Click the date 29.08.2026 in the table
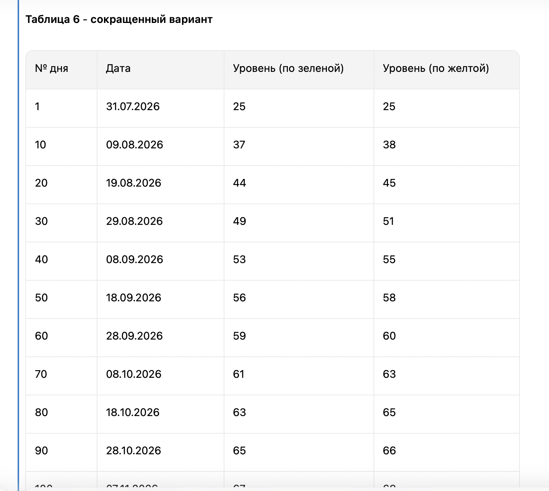This screenshot has width=549, height=491. (x=134, y=221)
